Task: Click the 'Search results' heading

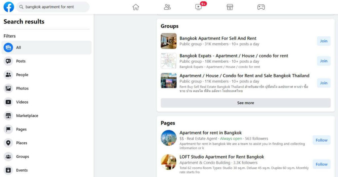Action: pos(24,21)
